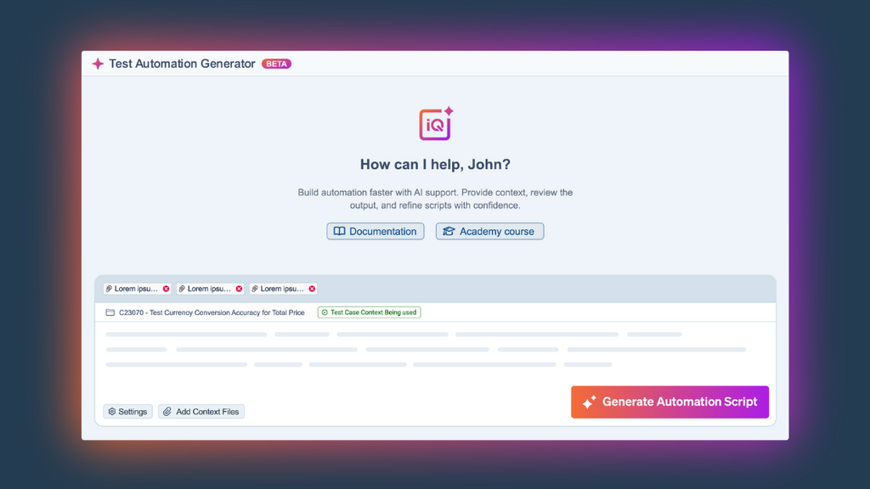Open the Documentation page
870x489 pixels.
click(375, 231)
